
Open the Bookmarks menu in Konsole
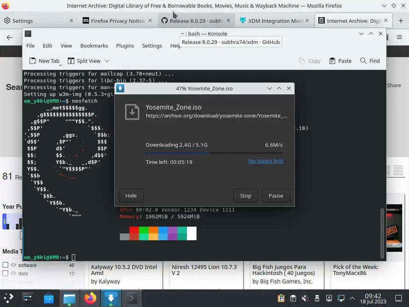94,46
